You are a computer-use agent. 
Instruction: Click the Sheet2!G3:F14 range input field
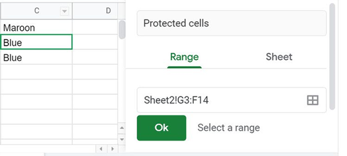pos(232,100)
